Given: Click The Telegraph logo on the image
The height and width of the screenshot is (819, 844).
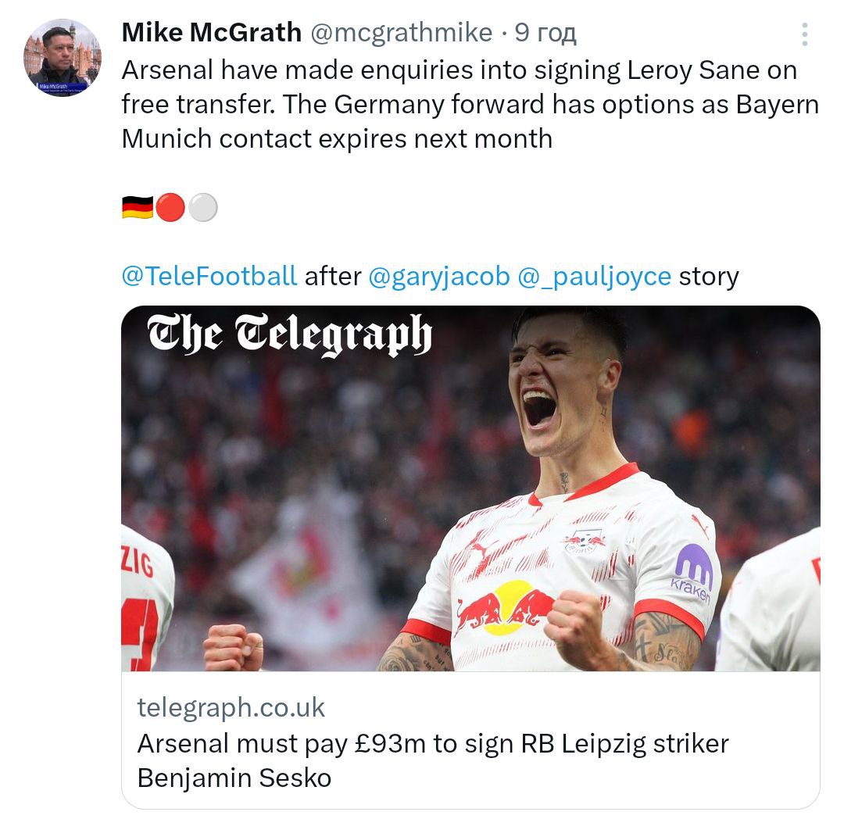Looking at the screenshot, I should pos(289,336).
